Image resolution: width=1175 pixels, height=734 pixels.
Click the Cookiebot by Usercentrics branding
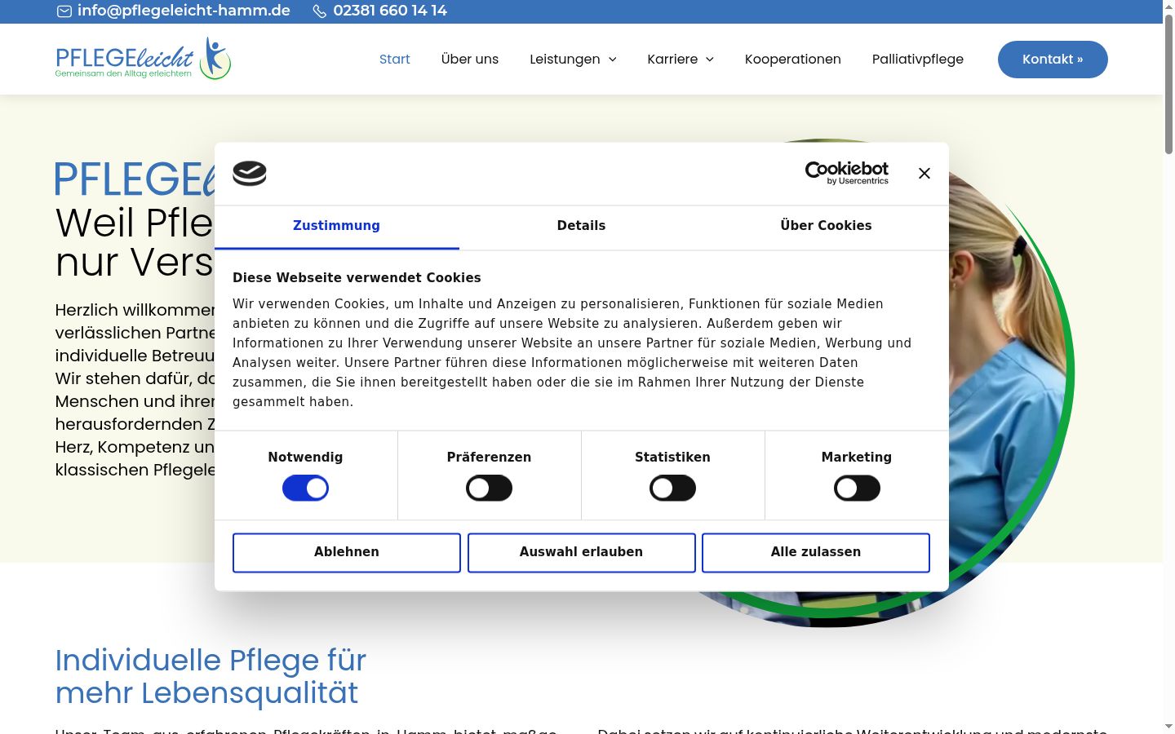click(847, 173)
